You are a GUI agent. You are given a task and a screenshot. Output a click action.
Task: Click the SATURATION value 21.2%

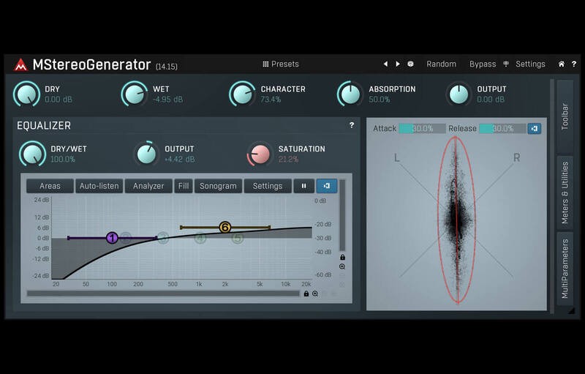(288, 160)
